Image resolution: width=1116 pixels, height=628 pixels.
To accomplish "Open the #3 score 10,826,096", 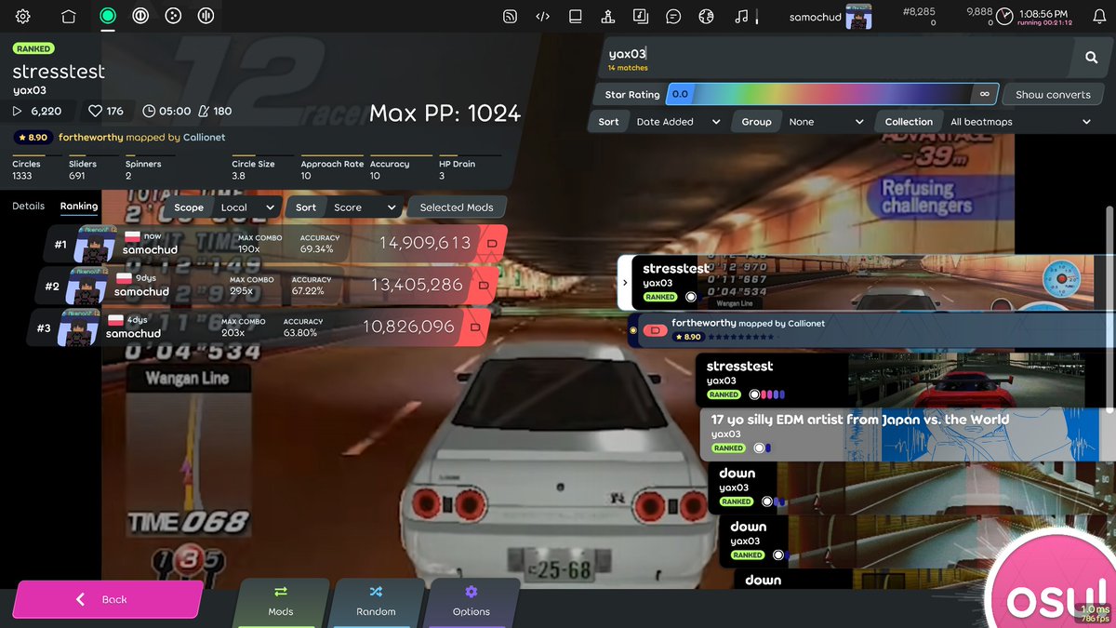I will pyautogui.click(x=258, y=327).
